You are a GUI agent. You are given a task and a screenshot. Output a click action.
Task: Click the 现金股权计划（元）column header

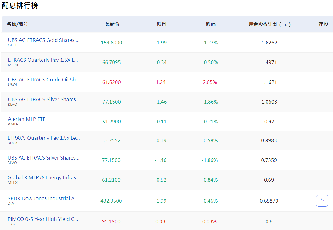click(270, 24)
